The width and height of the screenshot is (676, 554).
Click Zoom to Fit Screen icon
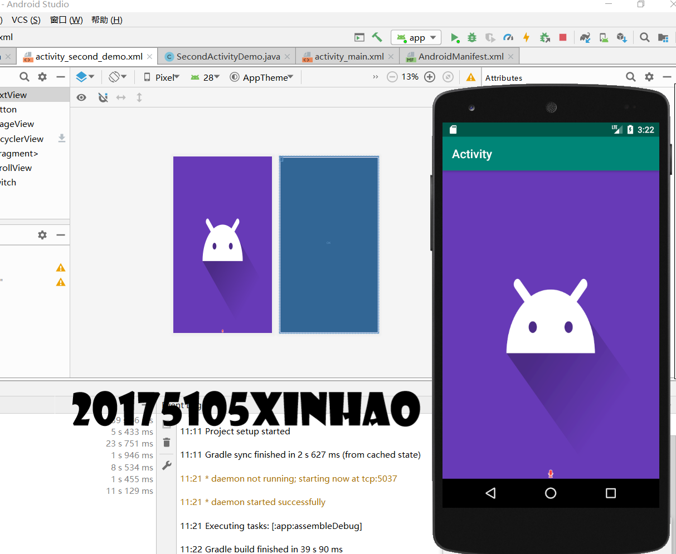pos(448,77)
